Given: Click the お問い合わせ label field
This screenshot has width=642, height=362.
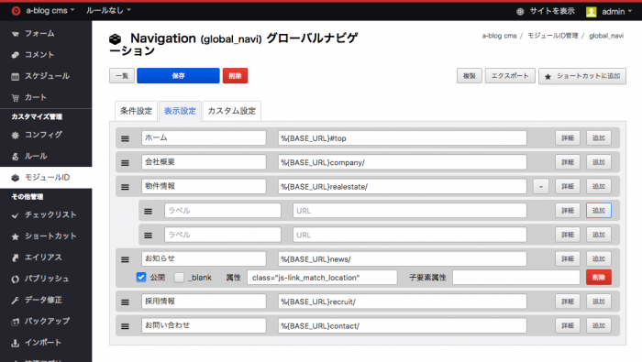Looking at the screenshot, I should (204, 325).
